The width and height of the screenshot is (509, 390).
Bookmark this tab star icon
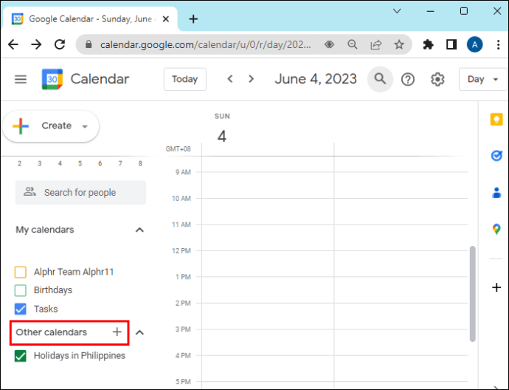click(x=399, y=44)
